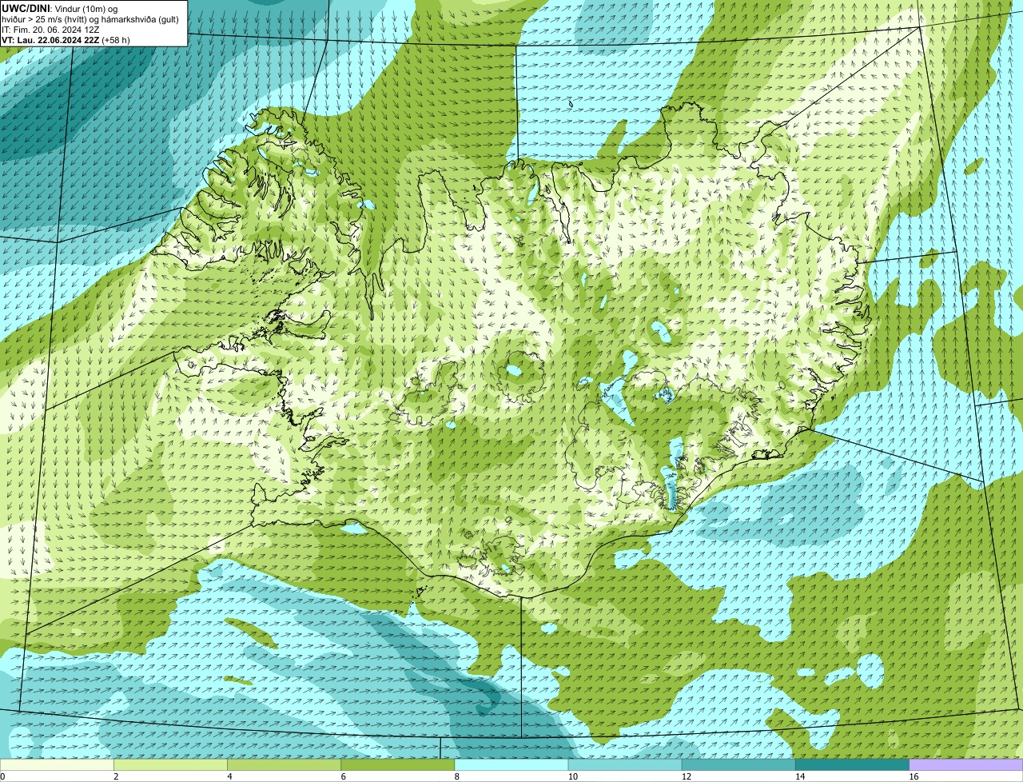
Task: Click the '8' label on the wind scale
Action: click(457, 776)
